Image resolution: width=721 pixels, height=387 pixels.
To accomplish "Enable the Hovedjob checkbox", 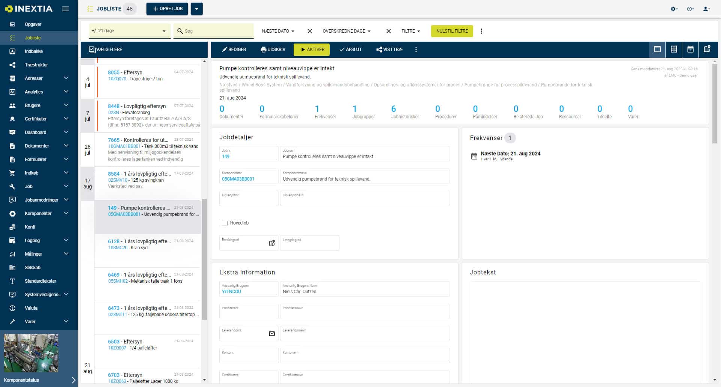I will coord(225,223).
